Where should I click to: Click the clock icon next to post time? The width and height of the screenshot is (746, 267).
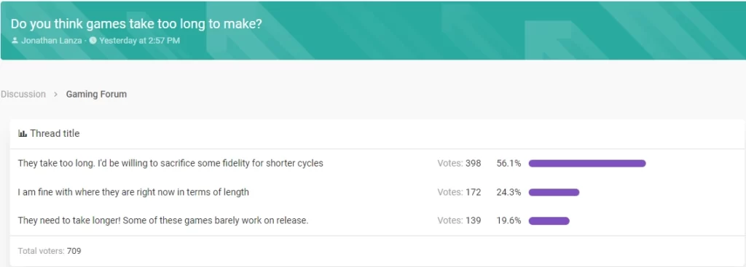coord(93,41)
